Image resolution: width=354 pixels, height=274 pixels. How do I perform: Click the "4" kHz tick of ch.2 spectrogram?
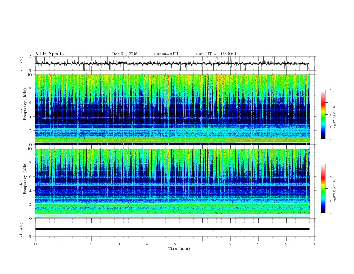[x=32, y=191]
